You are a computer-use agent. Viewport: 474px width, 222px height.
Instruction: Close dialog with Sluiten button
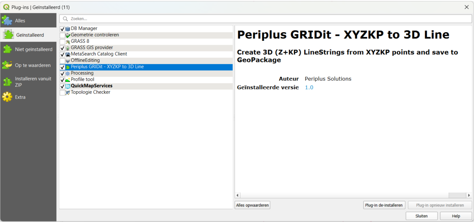(422, 216)
